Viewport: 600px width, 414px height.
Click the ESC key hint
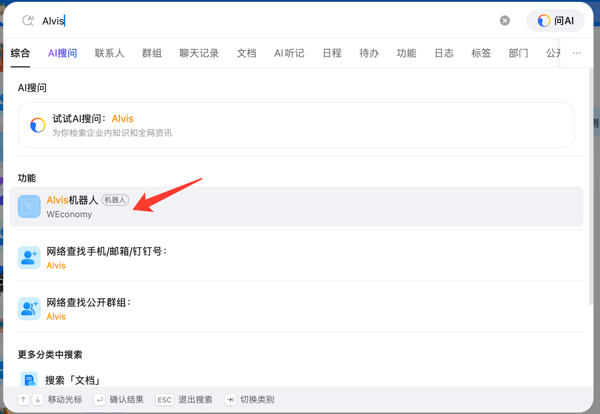165,400
